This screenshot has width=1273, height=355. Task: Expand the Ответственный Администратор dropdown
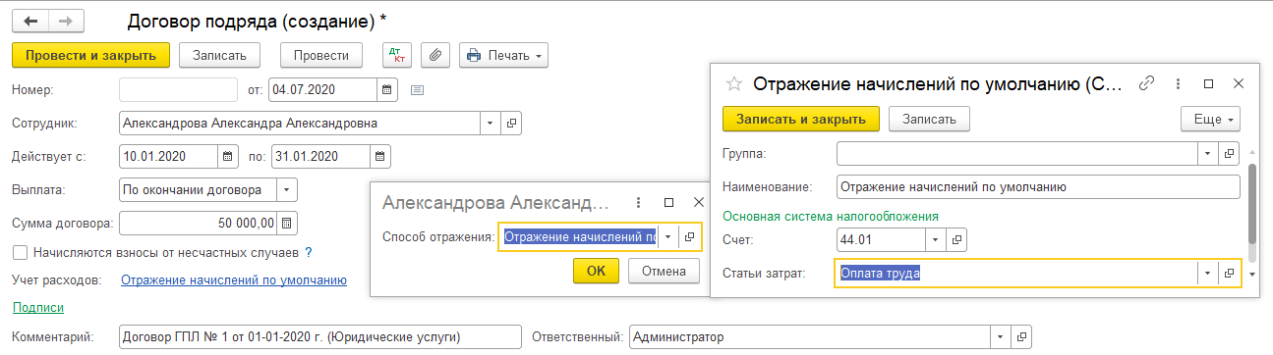coord(1002,337)
